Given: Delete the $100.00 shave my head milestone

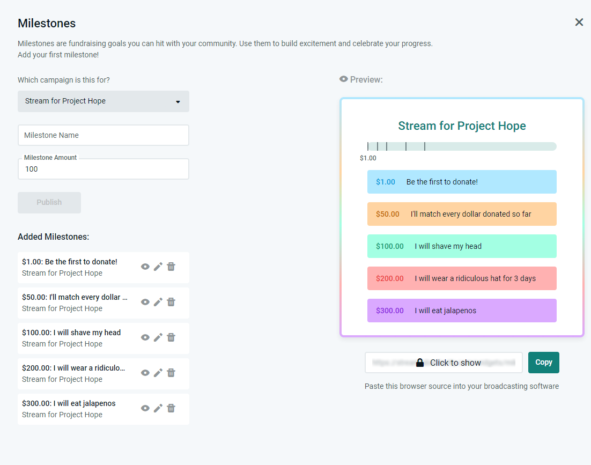Looking at the screenshot, I should (171, 337).
